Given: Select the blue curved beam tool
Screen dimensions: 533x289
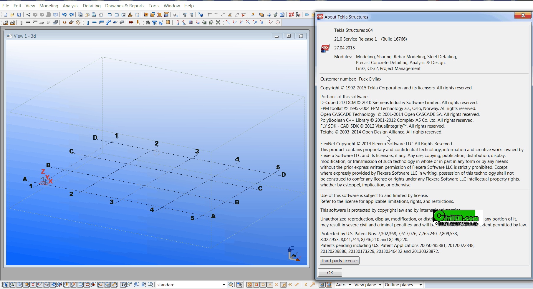Looking at the screenshot, I should (x=108, y=22).
